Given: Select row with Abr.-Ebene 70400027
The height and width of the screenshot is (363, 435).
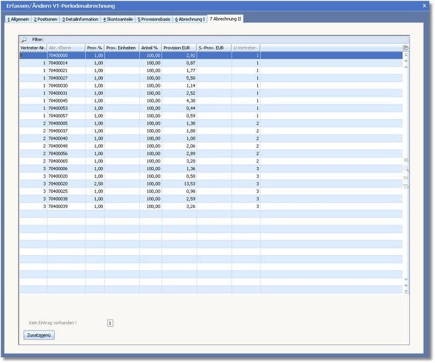Looking at the screenshot, I should pyautogui.click(x=66, y=78).
